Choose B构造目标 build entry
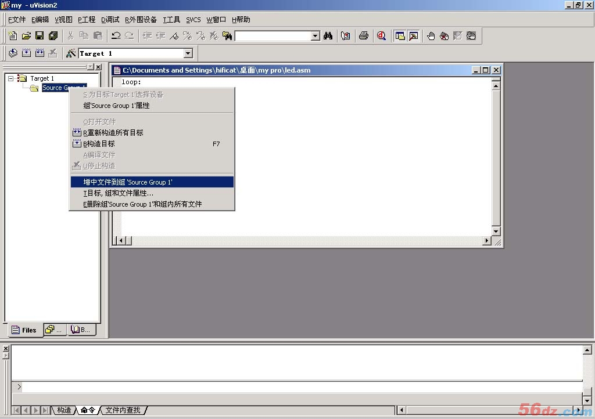 tap(152, 144)
